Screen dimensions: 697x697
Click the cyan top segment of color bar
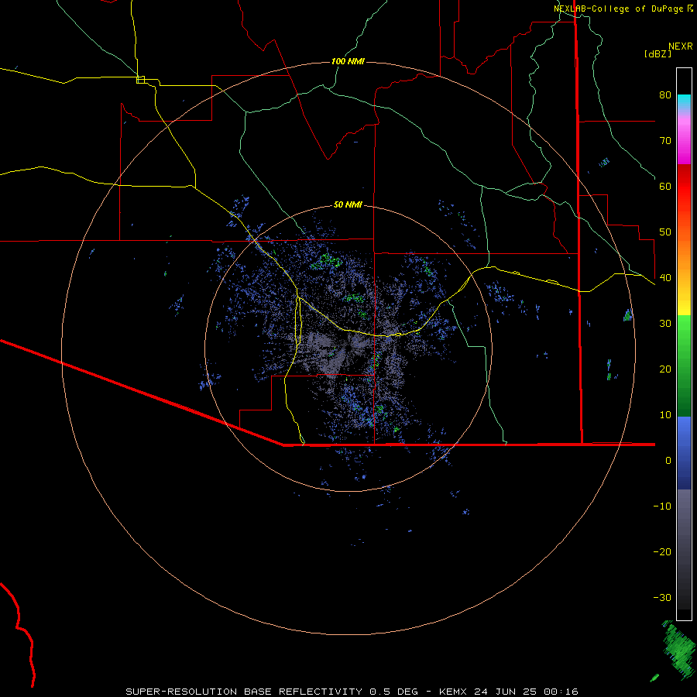[x=684, y=100]
